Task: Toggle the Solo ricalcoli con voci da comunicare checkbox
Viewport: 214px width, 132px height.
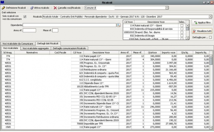Action: coord(25,17)
